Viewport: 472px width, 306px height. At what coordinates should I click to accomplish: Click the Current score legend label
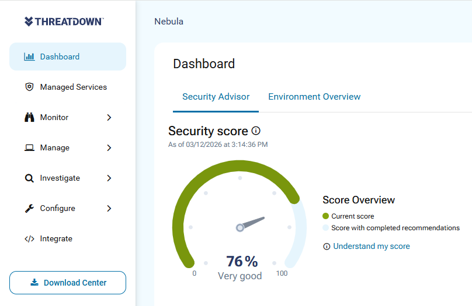[x=352, y=216]
